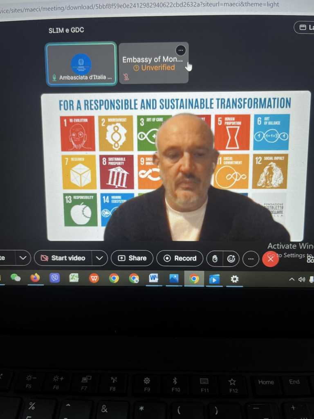Click muted mic icon on Embassy tile
This screenshot has width=314, height=419.
click(126, 77)
